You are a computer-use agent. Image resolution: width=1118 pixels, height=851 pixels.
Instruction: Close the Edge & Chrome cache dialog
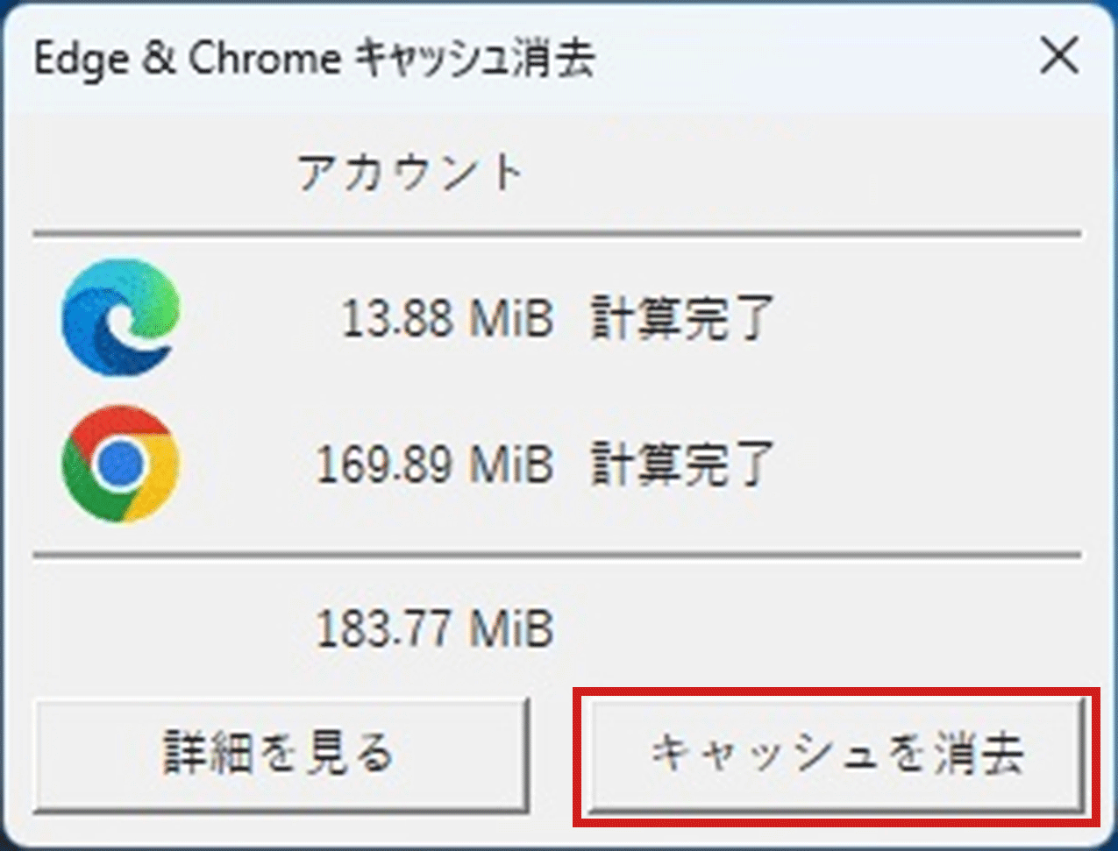coord(1058,58)
